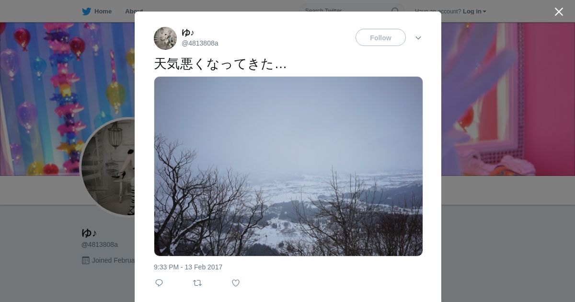Click the 9:33 PM - 13 Feb 2017 timestamp
Viewport: 575px width, 302px height.
coord(188,267)
